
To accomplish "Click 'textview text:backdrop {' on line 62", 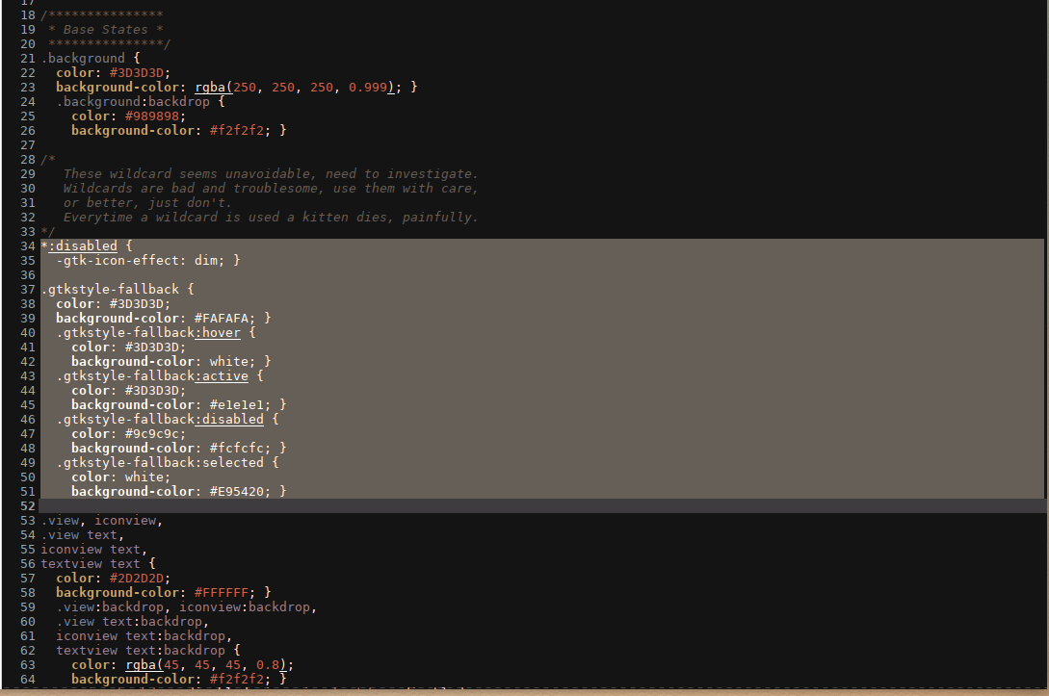I will 147,651.
